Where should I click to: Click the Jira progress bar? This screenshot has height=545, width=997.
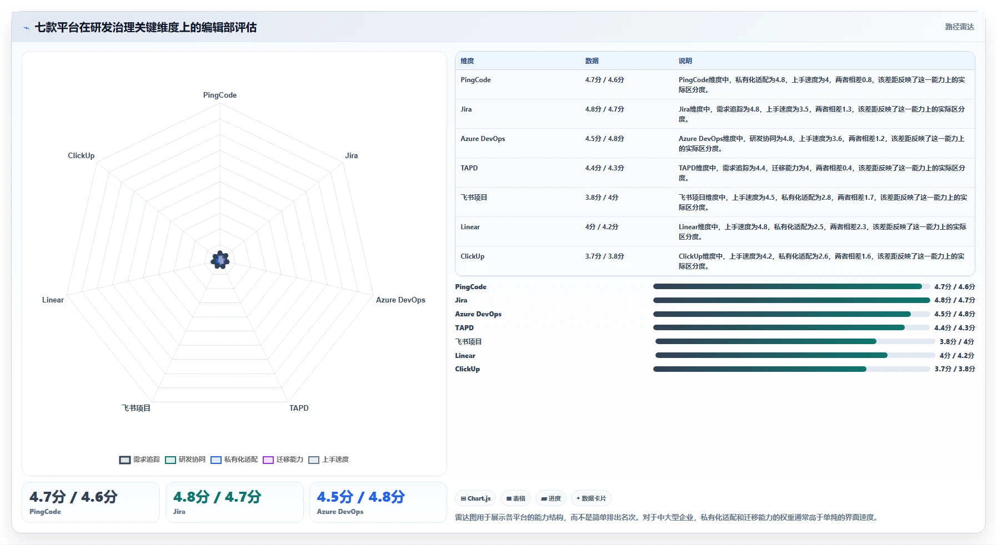(x=791, y=300)
